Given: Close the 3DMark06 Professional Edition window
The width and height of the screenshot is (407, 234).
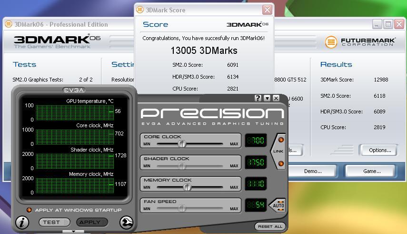Looking at the screenshot, I should click(399, 24).
